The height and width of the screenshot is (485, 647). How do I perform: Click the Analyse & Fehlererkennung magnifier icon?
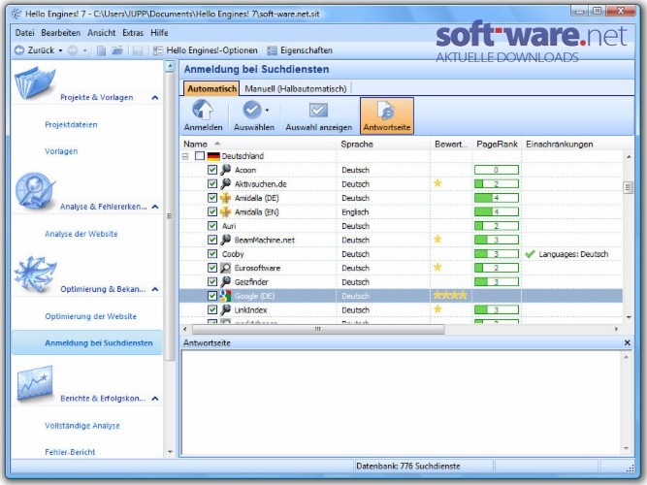coord(35,191)
